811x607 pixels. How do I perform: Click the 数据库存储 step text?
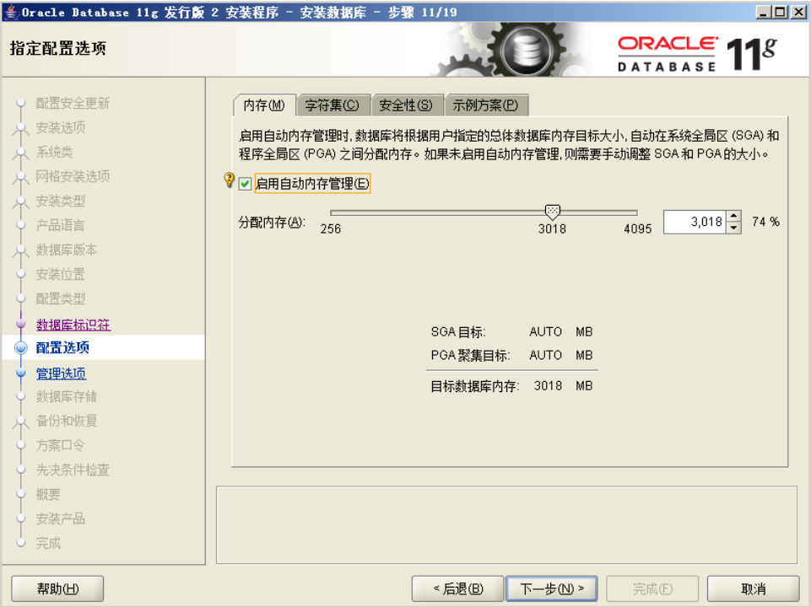click(x=66, y=396)
